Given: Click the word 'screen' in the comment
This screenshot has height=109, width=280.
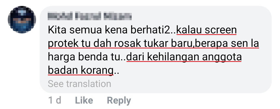Looking at the screenshot, I should (x=221, y=31).
